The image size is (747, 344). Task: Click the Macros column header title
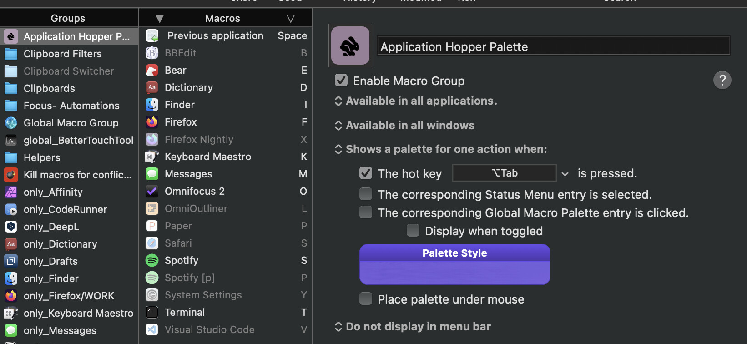click(x=222, y=18)
